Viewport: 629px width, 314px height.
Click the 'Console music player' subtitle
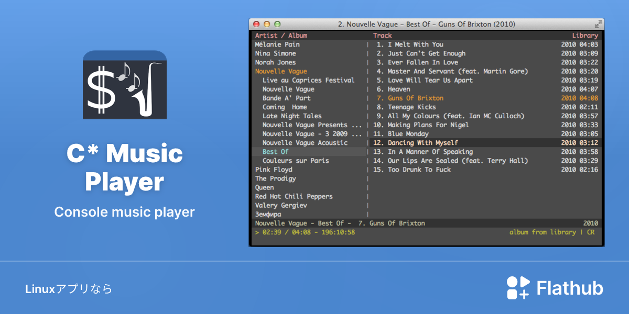point(125,212)
